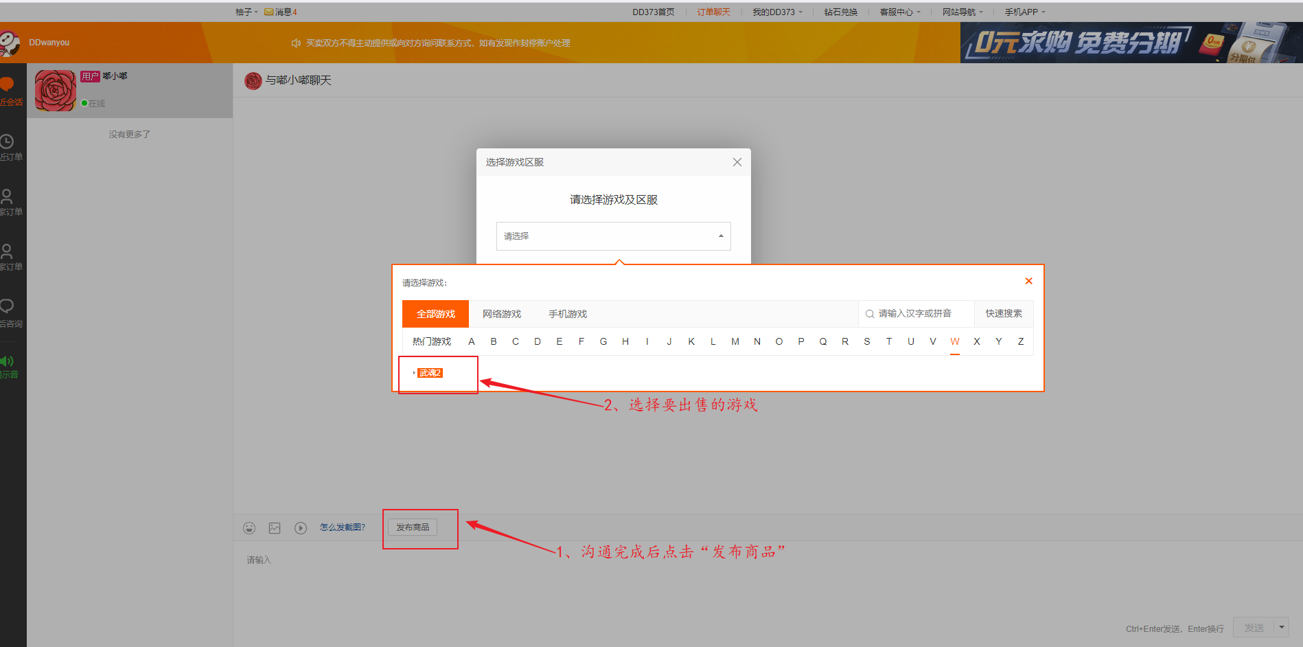Go to DD373首页 link
The height and width of the screenshot is (647, 1303).
coord(654,12)
